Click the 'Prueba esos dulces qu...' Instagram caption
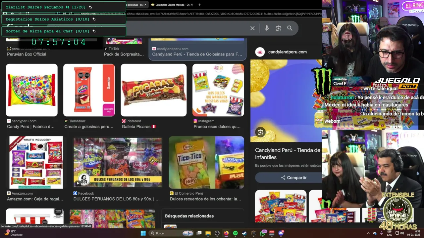This screenshot has width=424, height=238. (x=217, y=127)
